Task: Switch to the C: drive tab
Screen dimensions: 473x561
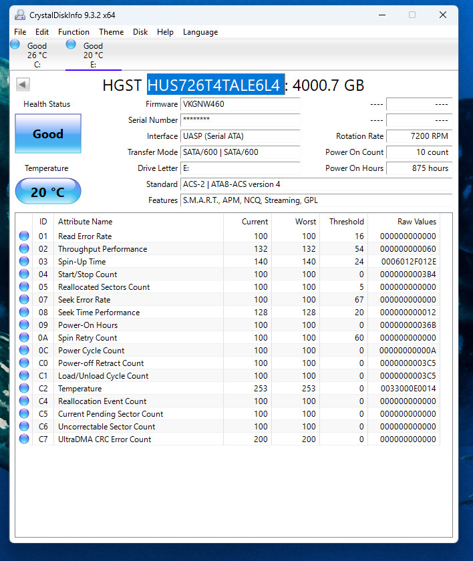Action: tap(37, 55)
